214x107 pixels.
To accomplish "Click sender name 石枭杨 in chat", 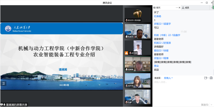I will (x=158, y=16).
